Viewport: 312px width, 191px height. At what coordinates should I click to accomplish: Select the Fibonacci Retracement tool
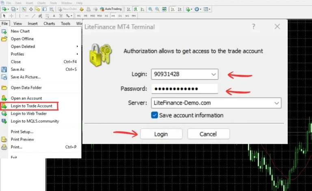[47, 16]
